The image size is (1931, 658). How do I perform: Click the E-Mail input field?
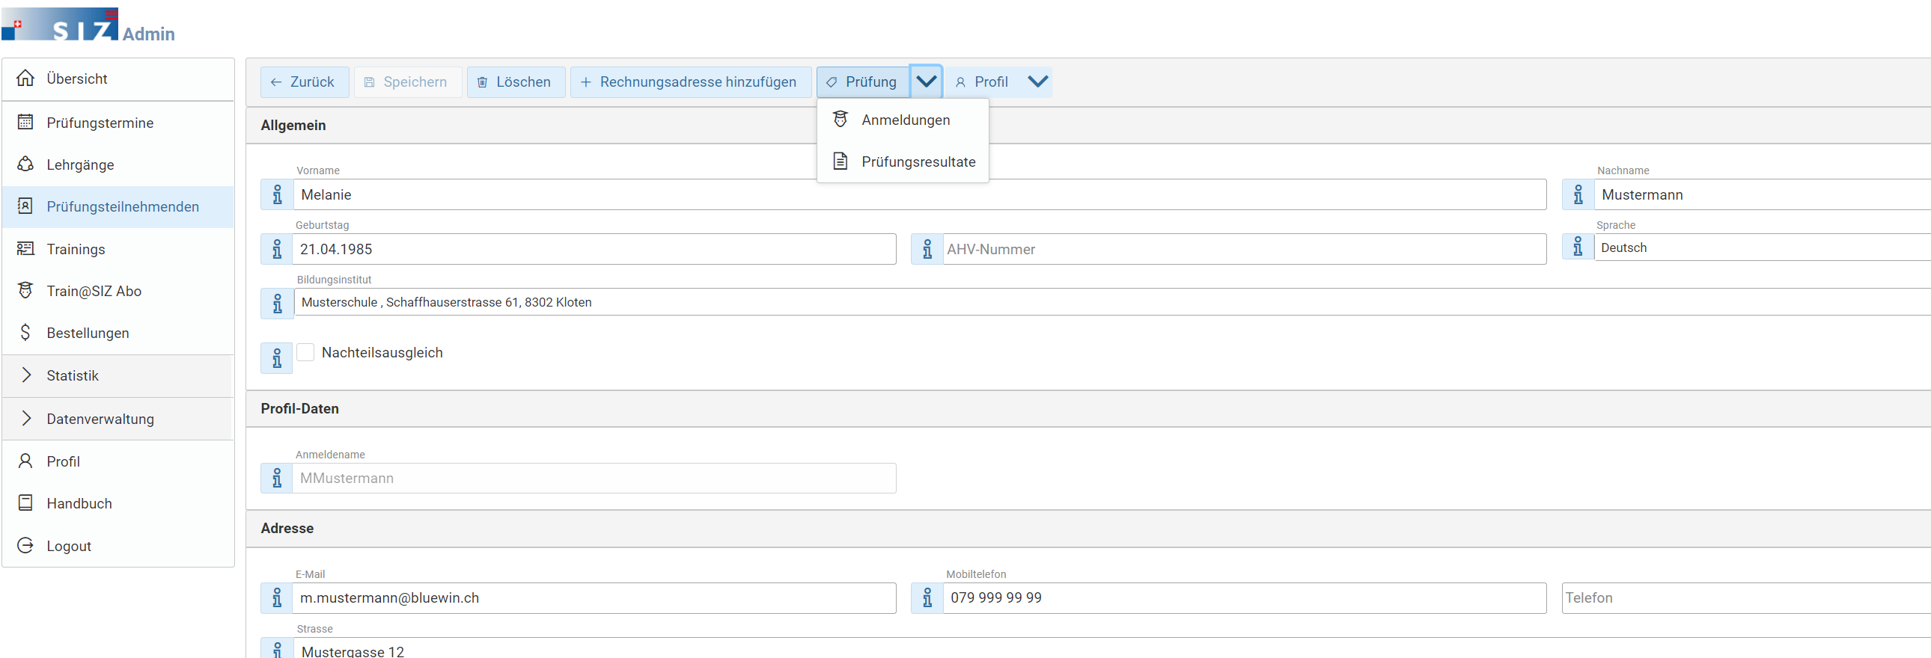coord(594,597)
